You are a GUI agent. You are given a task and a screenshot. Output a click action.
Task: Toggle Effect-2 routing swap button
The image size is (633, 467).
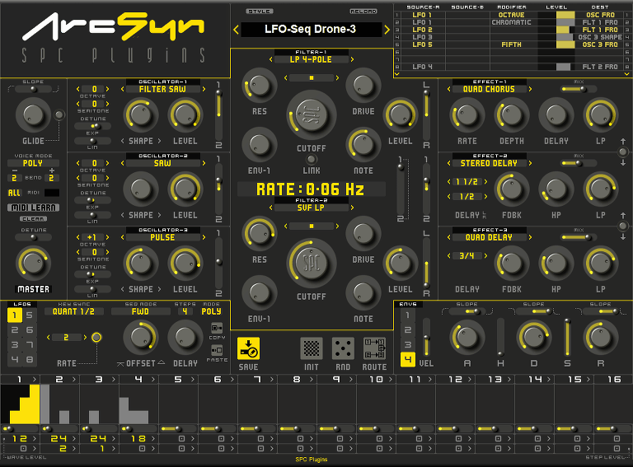(x=623, y=226)
